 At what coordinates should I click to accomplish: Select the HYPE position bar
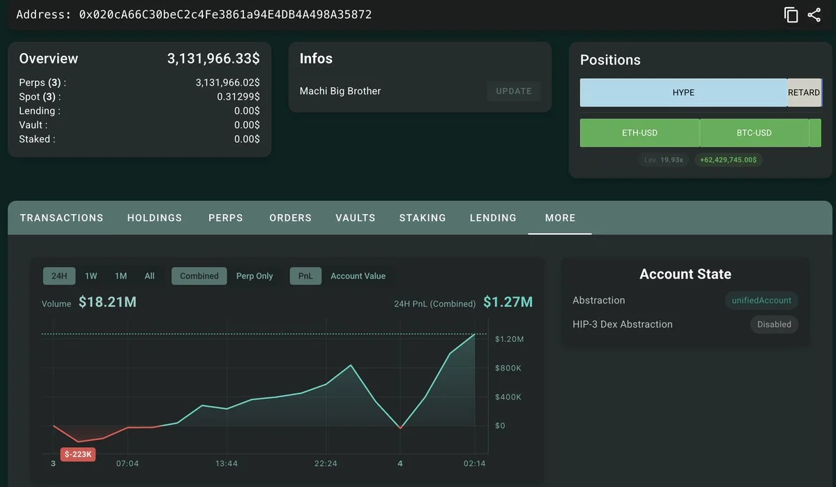click(x=683, y=93)
